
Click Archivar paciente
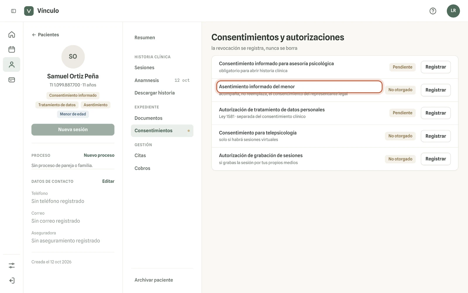click(154, 280)
